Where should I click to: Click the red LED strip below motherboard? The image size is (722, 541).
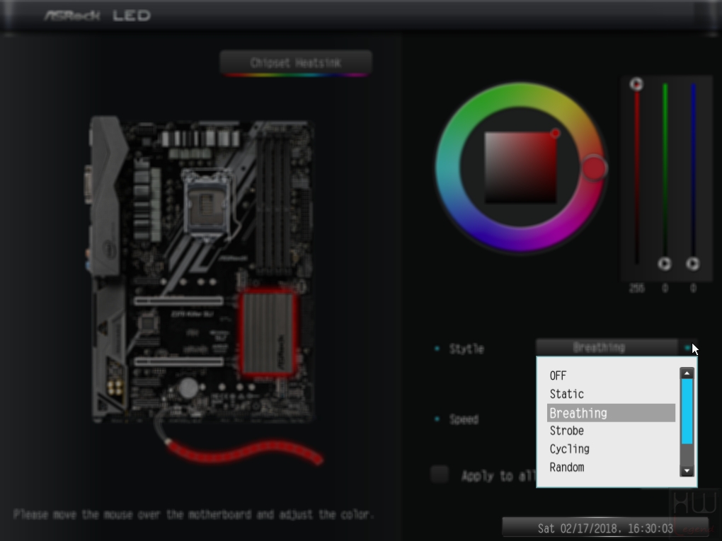pyautogui.click(x=244, y=452)
